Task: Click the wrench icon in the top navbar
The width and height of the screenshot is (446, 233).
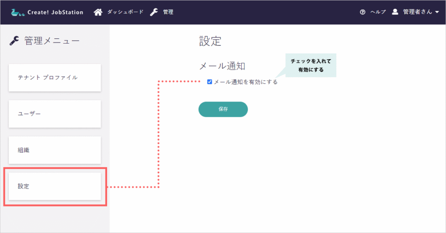Action: tap(154, 12)
